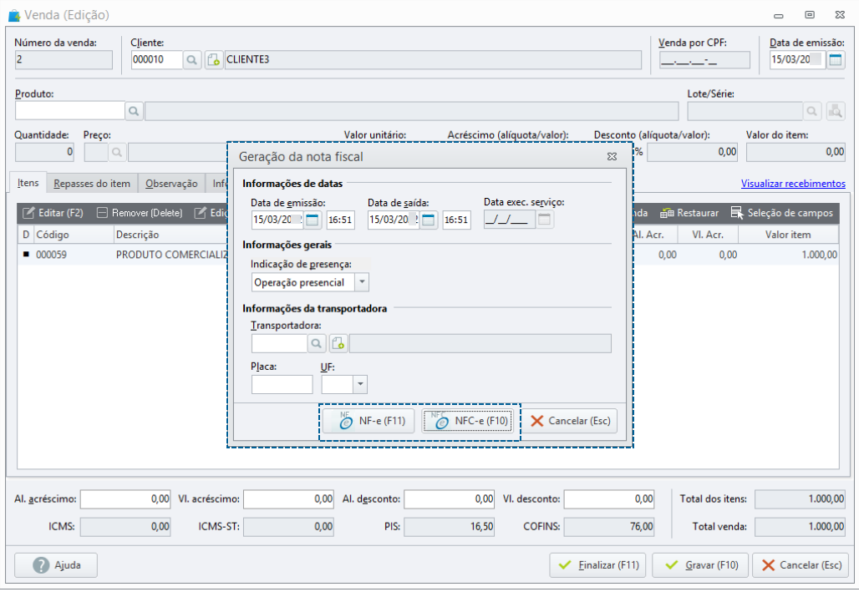Focus Vl. acréscimo field

[x=289, y=499]
